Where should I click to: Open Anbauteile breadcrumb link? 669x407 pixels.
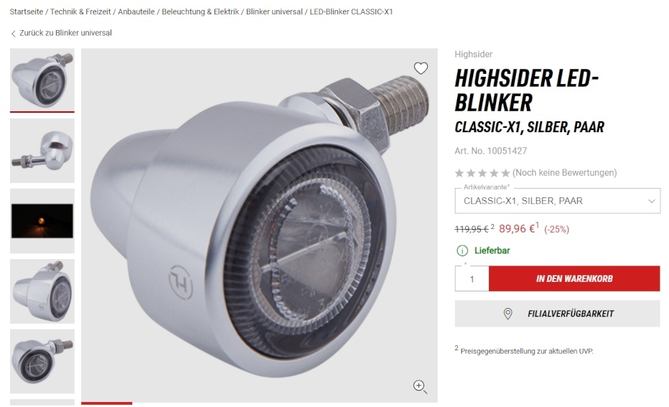(x=136, y=11)
